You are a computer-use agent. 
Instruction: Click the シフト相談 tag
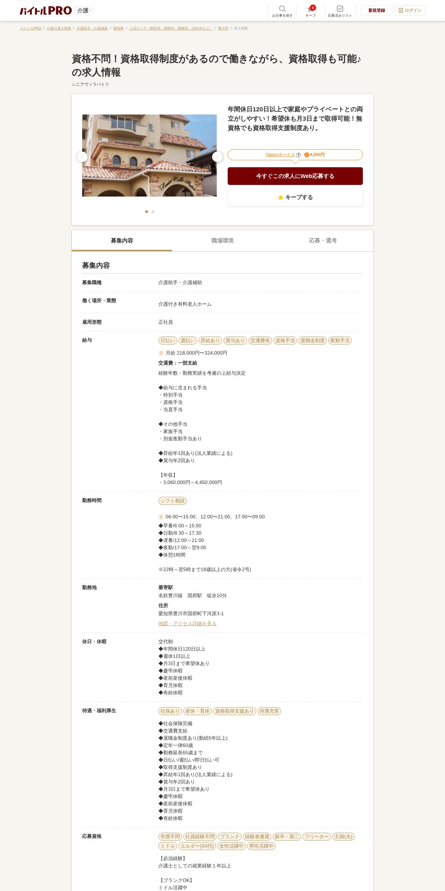point(173,501)
